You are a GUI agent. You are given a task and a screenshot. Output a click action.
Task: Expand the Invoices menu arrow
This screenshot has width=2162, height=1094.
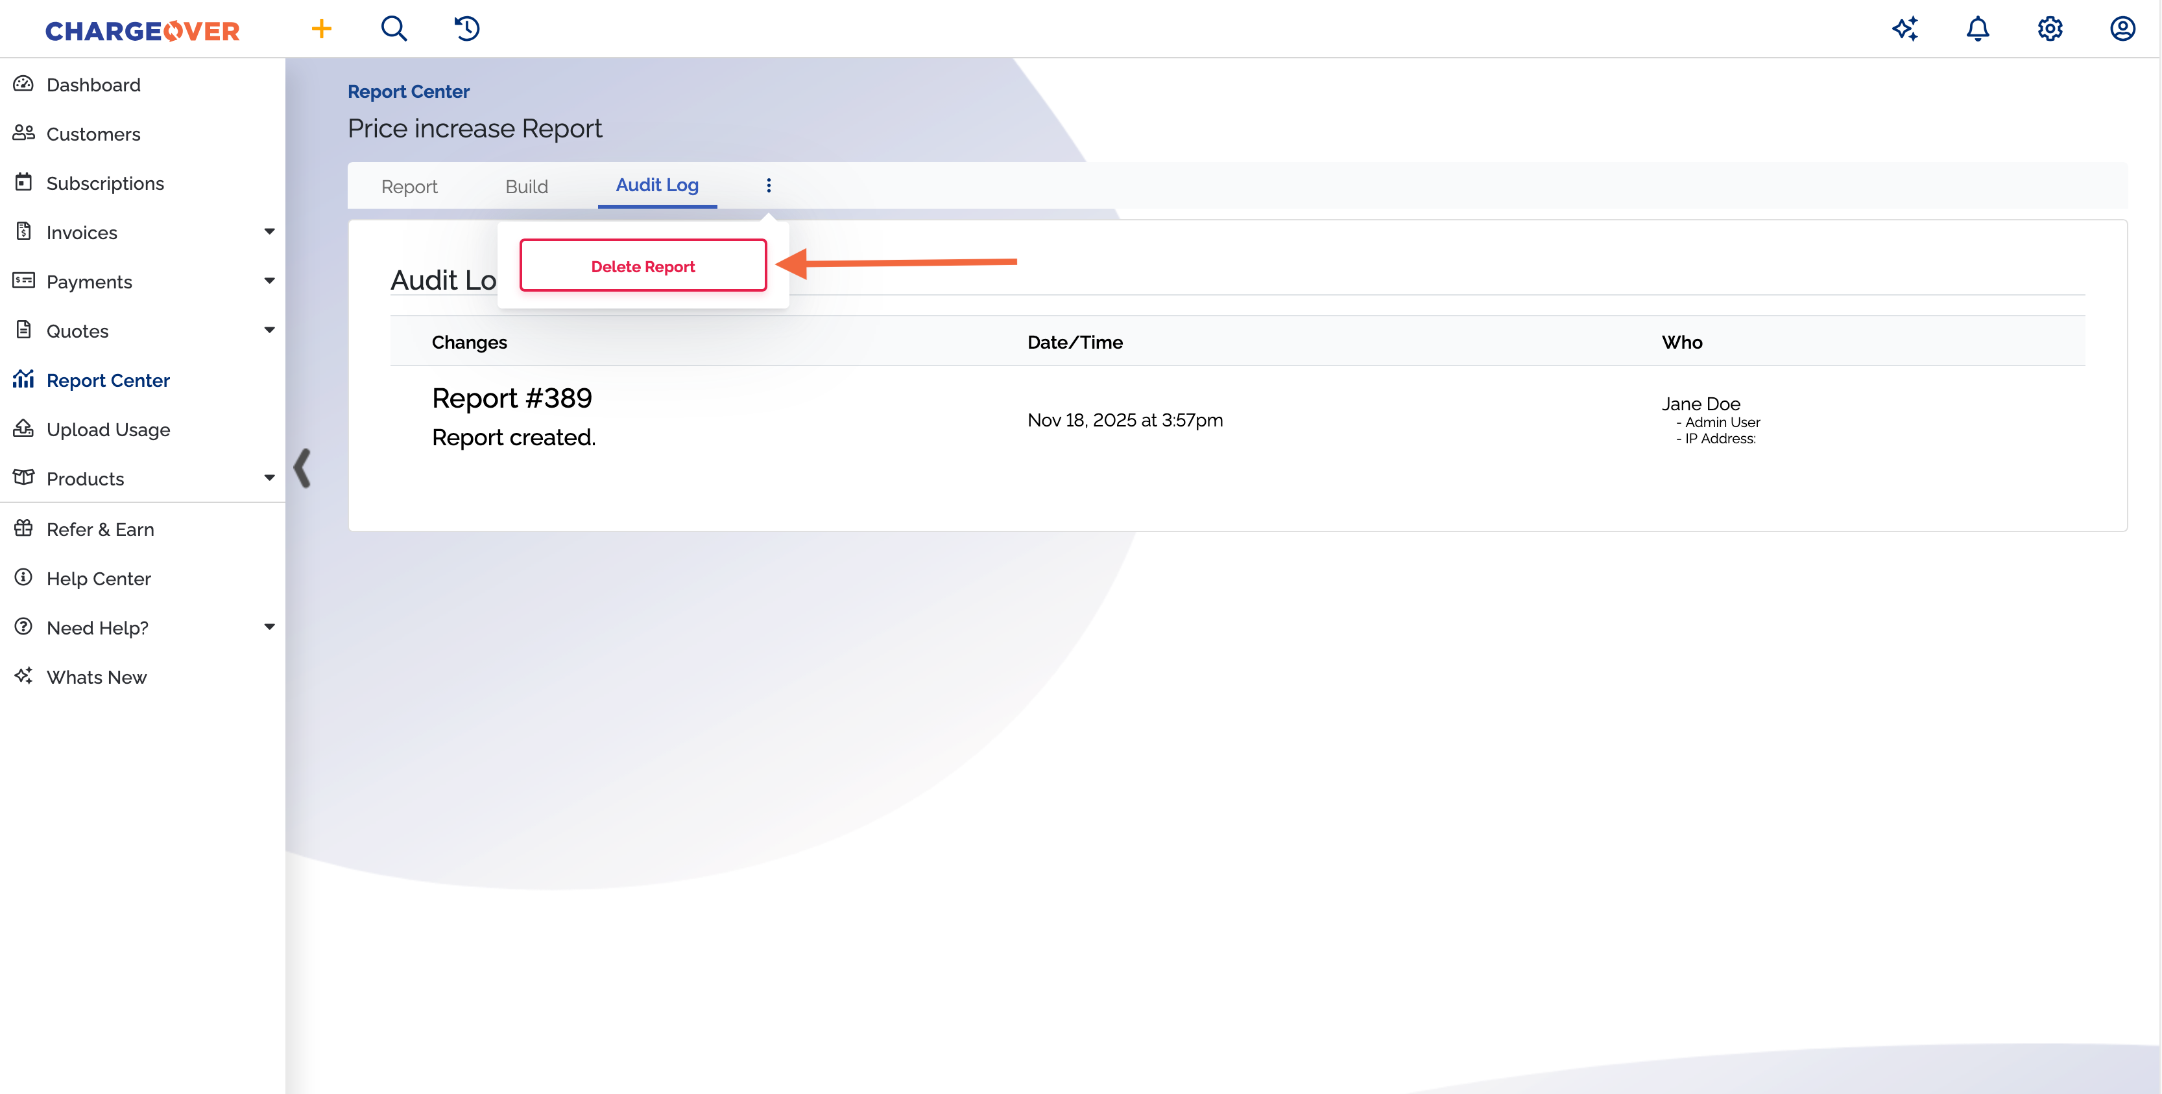269,232
